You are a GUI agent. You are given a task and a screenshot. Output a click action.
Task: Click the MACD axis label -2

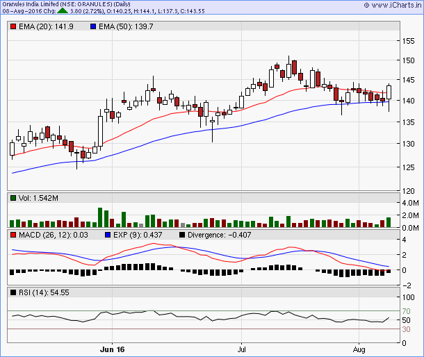pyautogui.click(x=407, y=285)
